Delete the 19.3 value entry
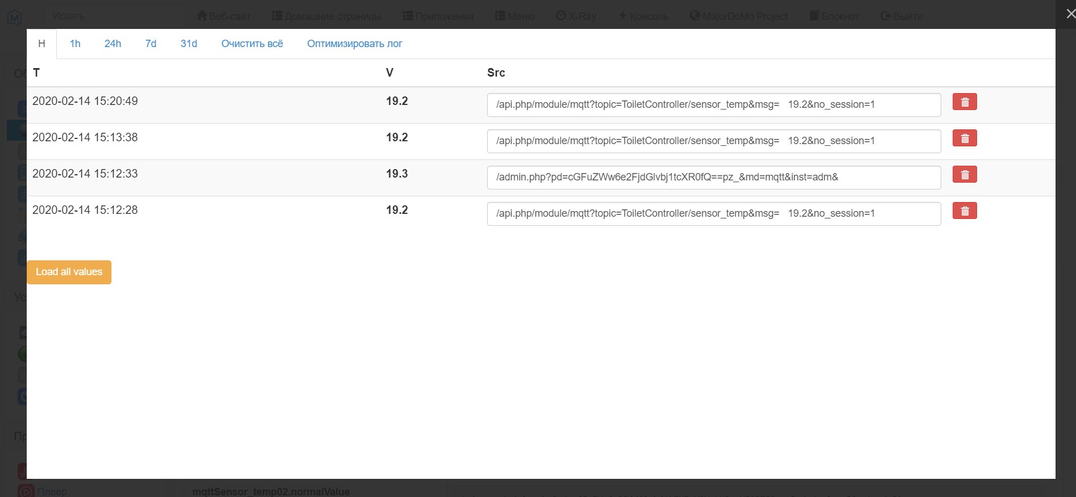This screenshot has height=497, width=1076. [964, 175]
